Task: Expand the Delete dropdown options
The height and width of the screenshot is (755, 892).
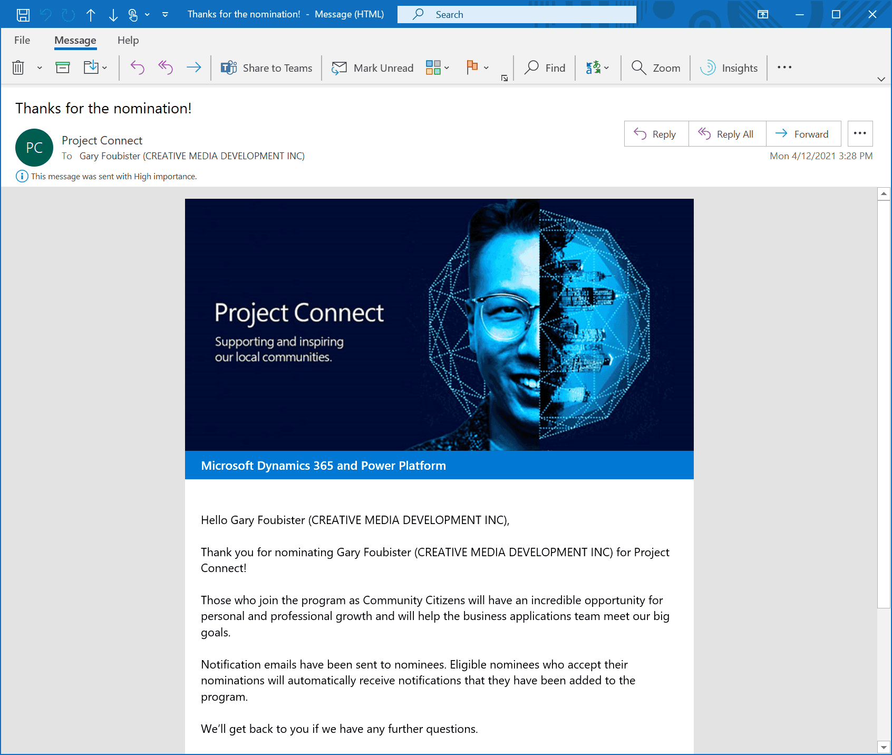Action: tap(39, 67)
